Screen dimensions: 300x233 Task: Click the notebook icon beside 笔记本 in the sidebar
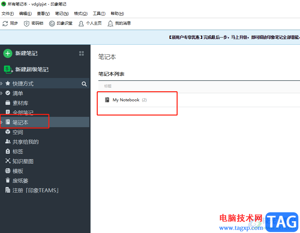[x=8, y=122]
